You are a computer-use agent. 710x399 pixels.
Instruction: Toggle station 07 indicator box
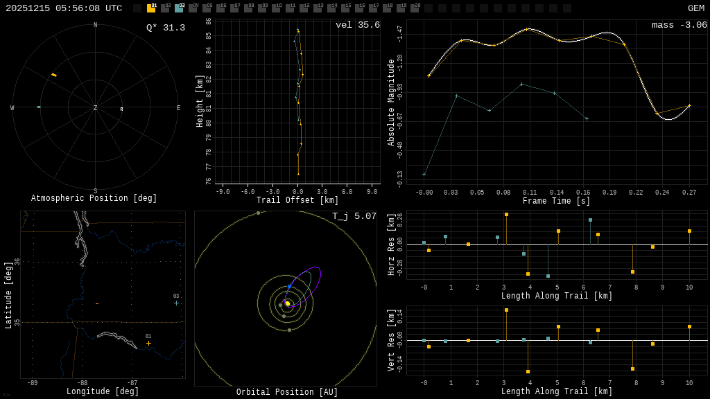pyautogui.click(x=234, y=8)
